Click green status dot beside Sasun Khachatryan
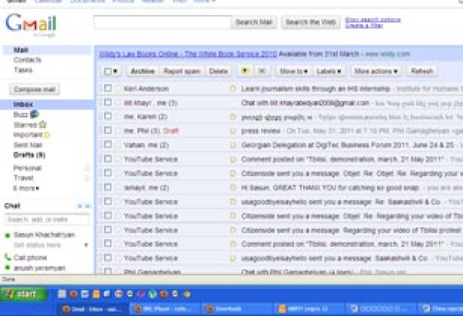The image size is (463, 316). click(7, 235)
